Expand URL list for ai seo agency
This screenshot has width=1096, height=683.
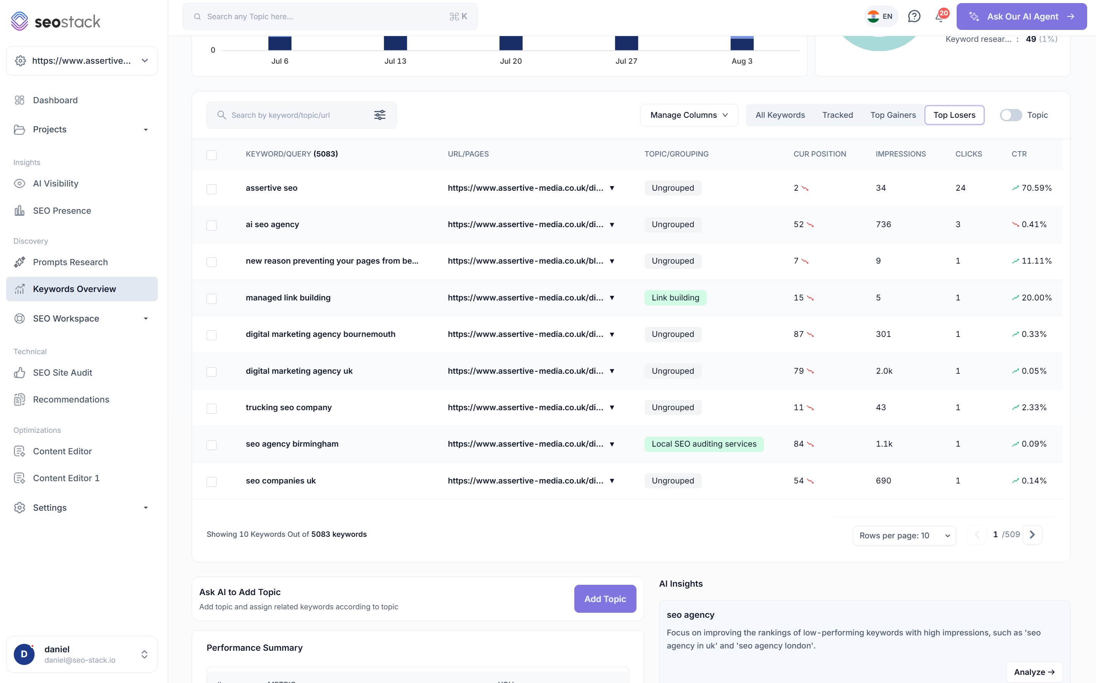pos(612,225)
